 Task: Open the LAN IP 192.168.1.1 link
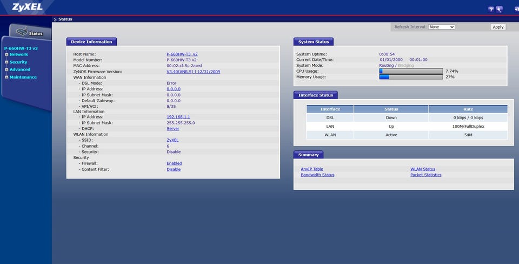pyautogui.click(x=178, y=117)
